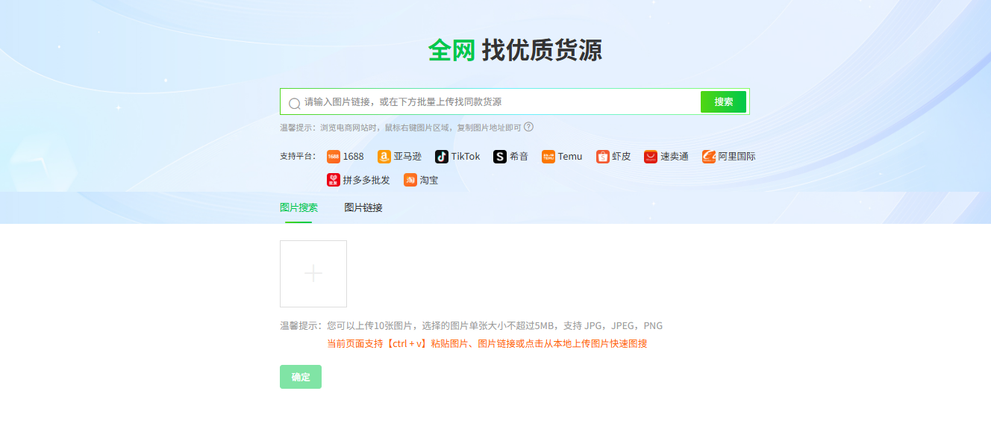Image resolution: width=991 pixels, height=441 pixels.
Task: Click the AliExpress (速卖通) platform icon
Action: point(651,157)
